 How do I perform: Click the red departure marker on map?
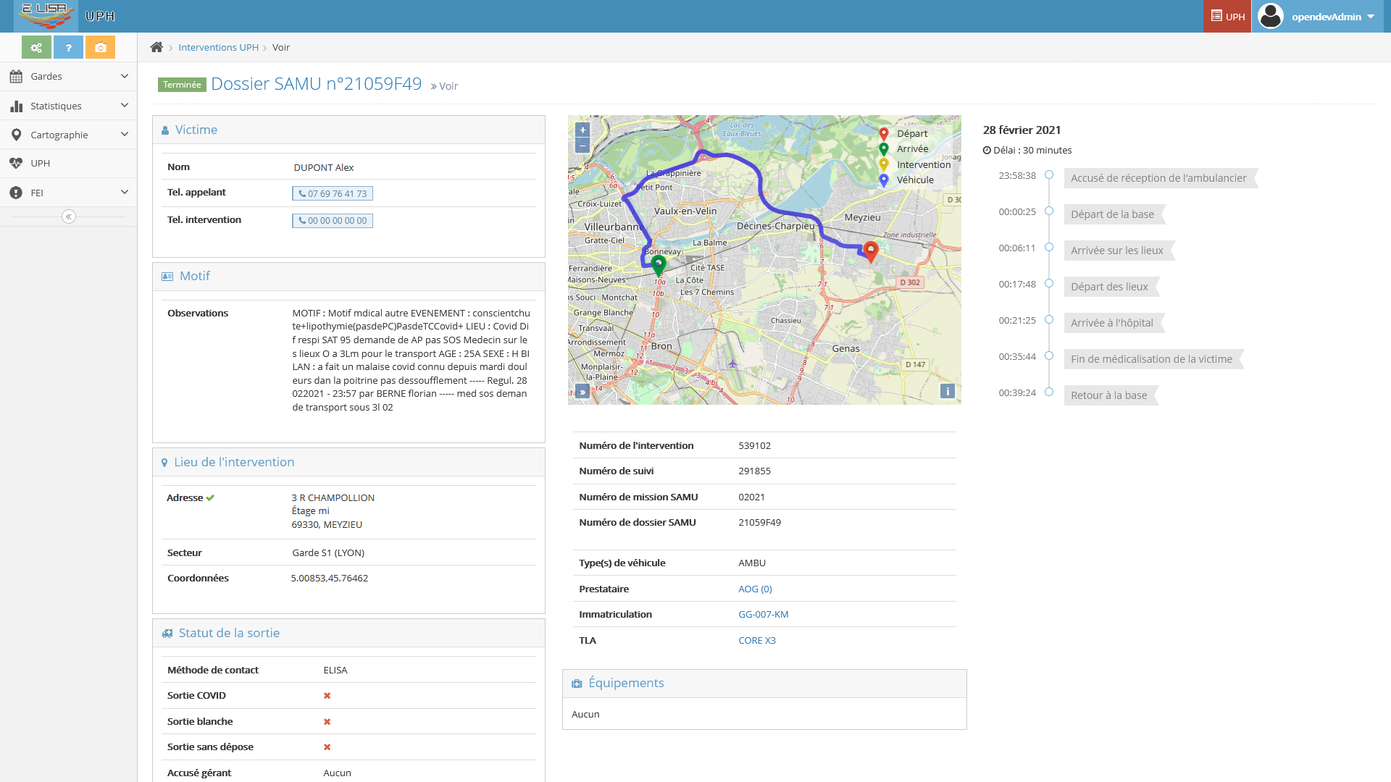[871, 251]
